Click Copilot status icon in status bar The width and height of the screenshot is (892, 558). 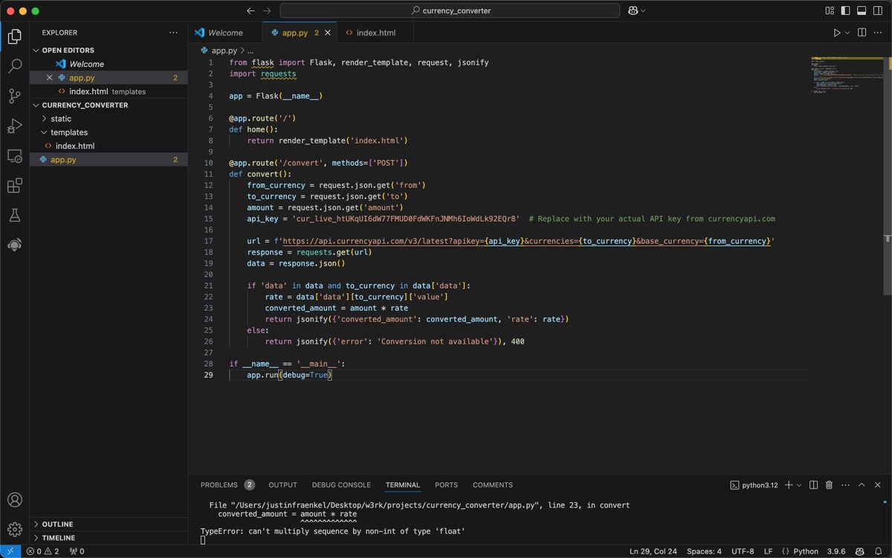pyautogui.click(x=859, y=551)
